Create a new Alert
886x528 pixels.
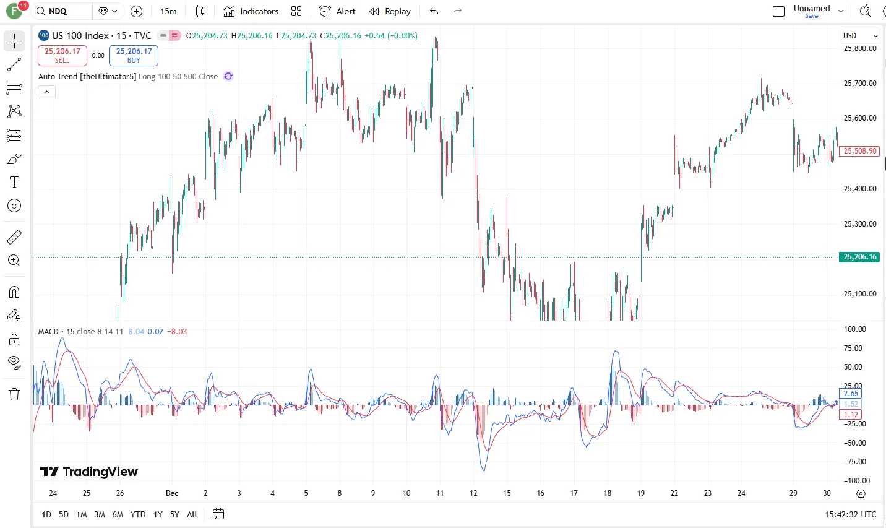point(337,11)
